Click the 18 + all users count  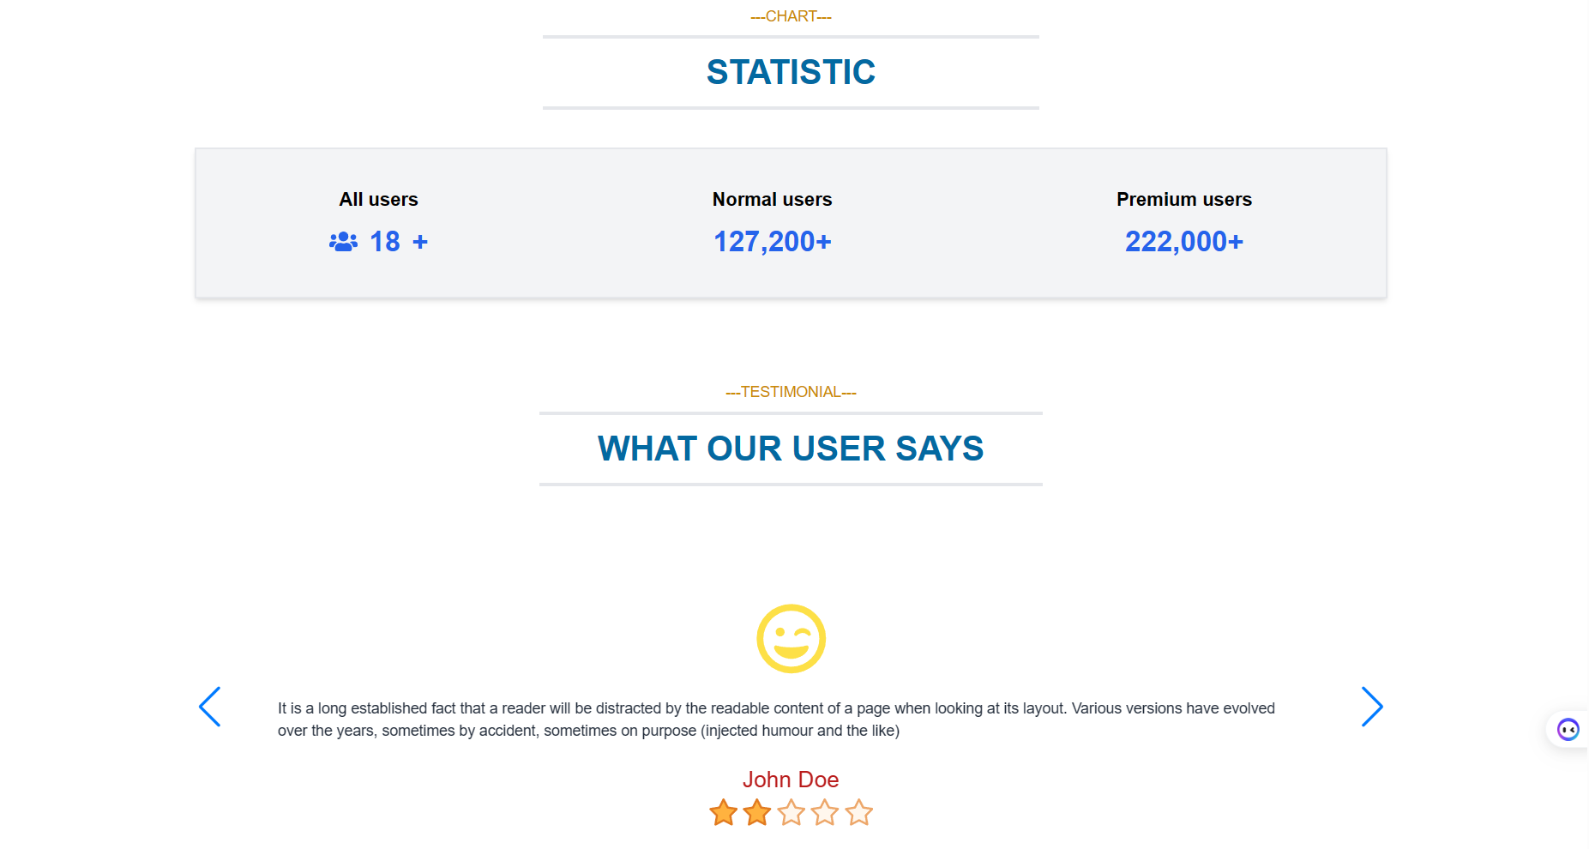[x=398, y=242]
